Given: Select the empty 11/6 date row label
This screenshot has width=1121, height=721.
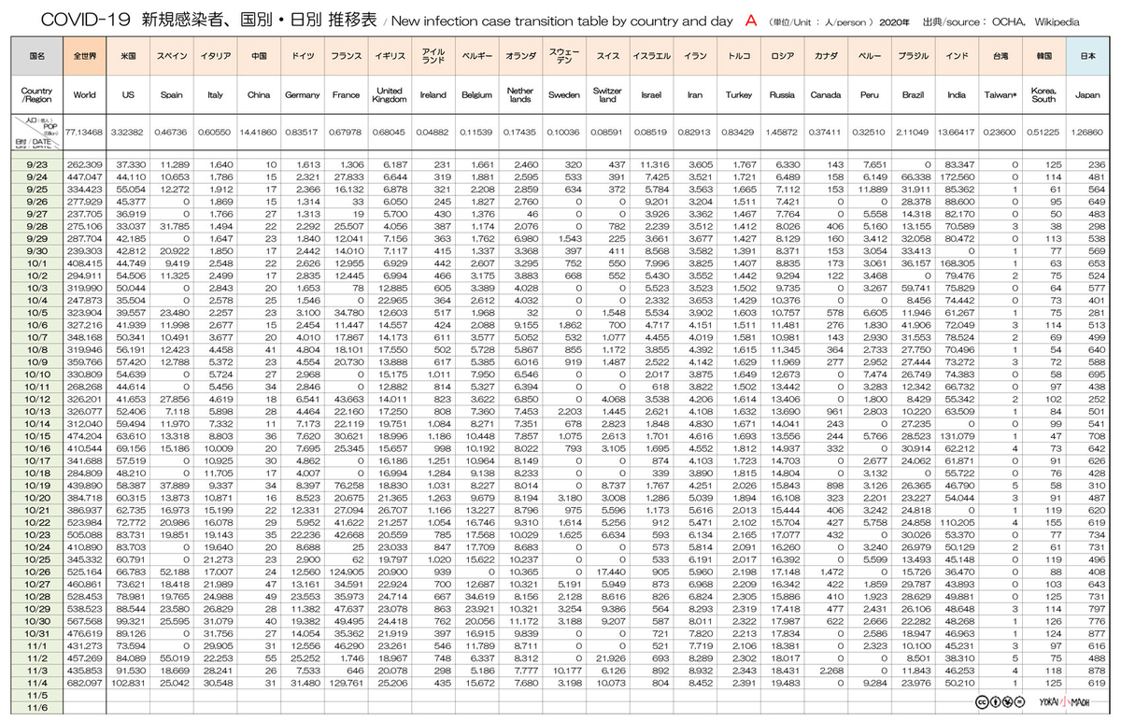Looking at the screenshot, I should pos(37,708).
